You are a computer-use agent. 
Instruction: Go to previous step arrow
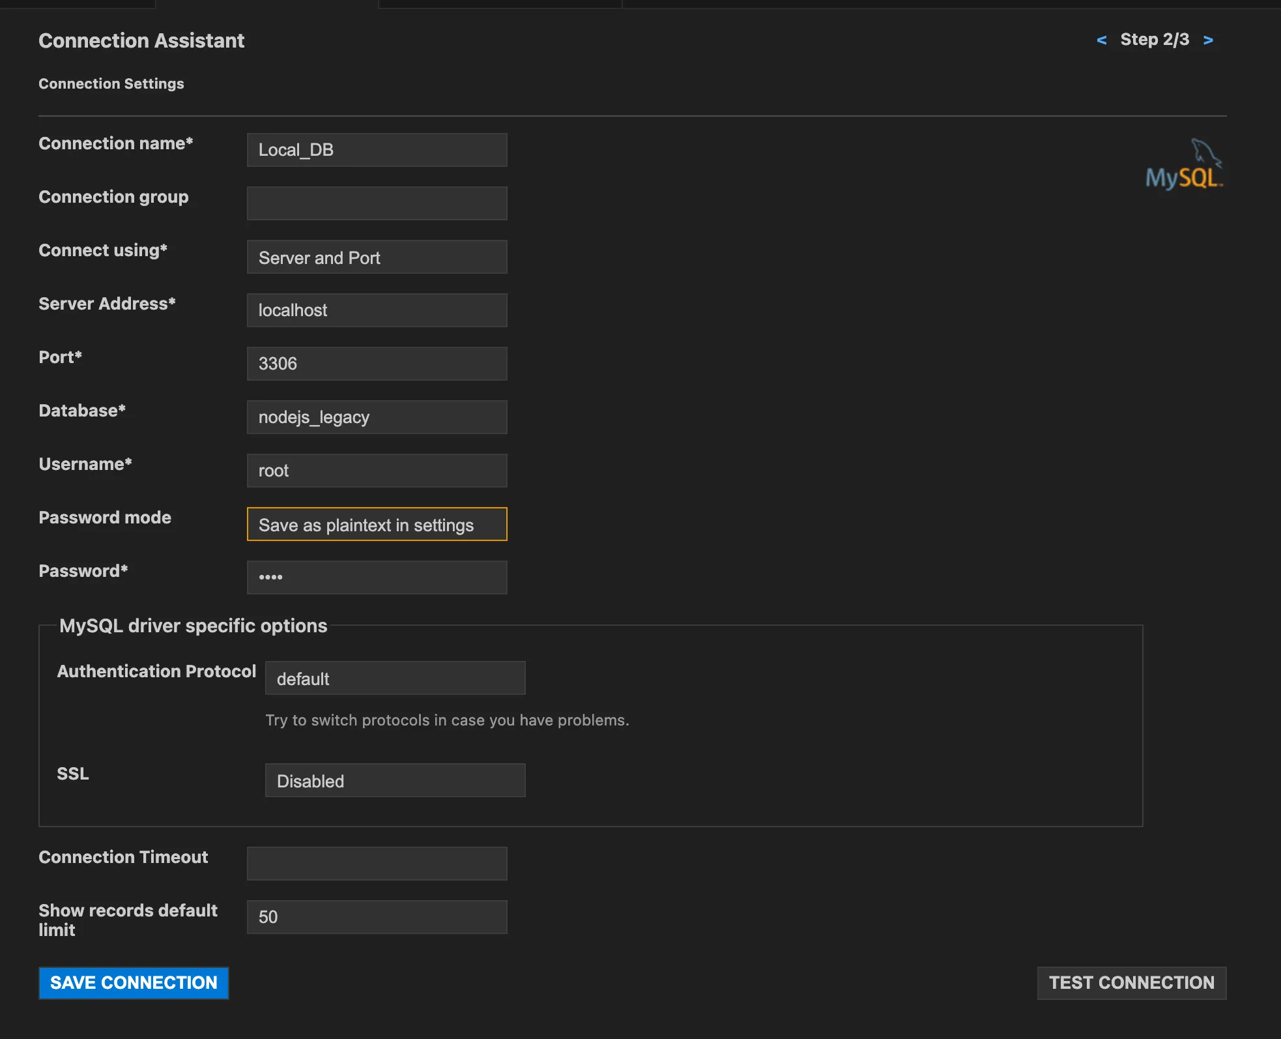(1101, 40)
